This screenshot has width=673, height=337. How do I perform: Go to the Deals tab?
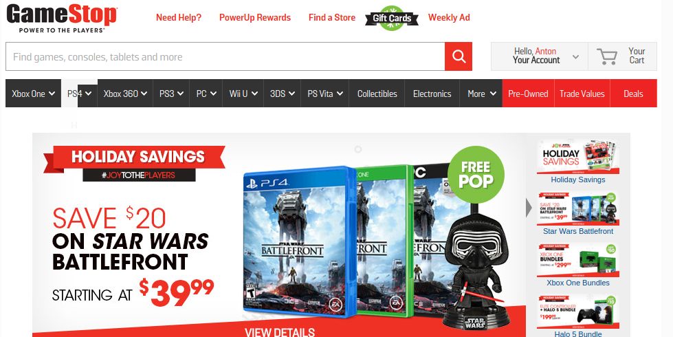pyautogui.click(x=633, y=93)
